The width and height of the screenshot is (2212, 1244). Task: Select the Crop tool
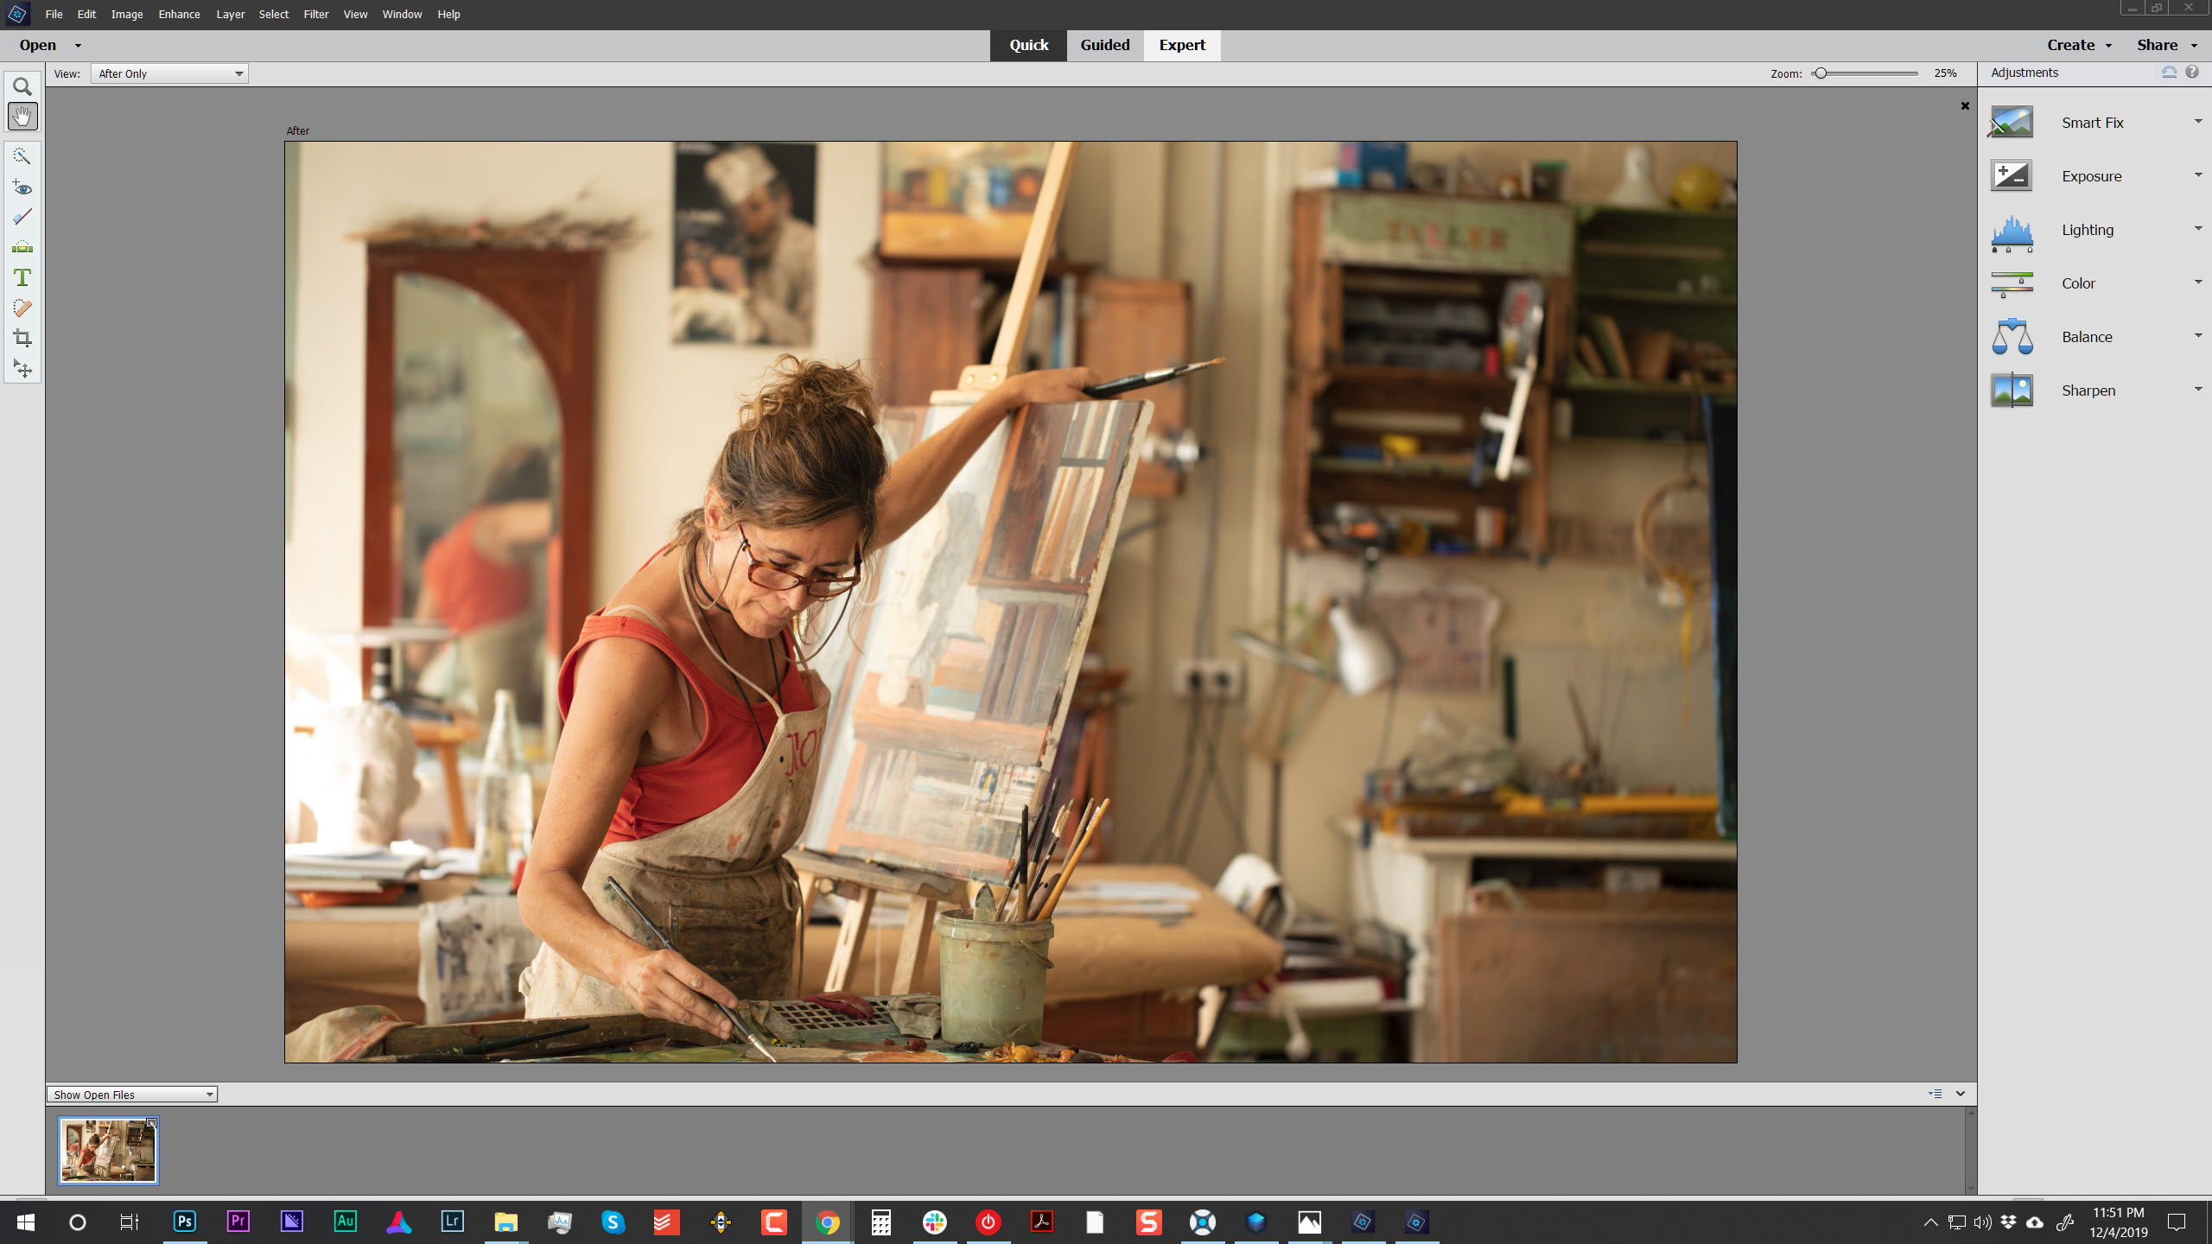[22, 339]
